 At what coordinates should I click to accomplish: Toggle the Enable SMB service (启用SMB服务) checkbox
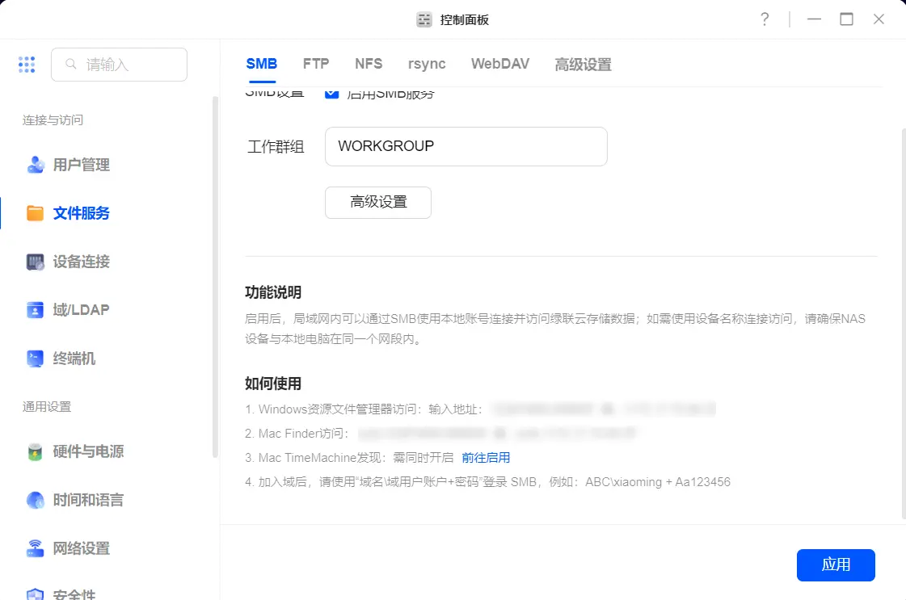coord(331,93)
